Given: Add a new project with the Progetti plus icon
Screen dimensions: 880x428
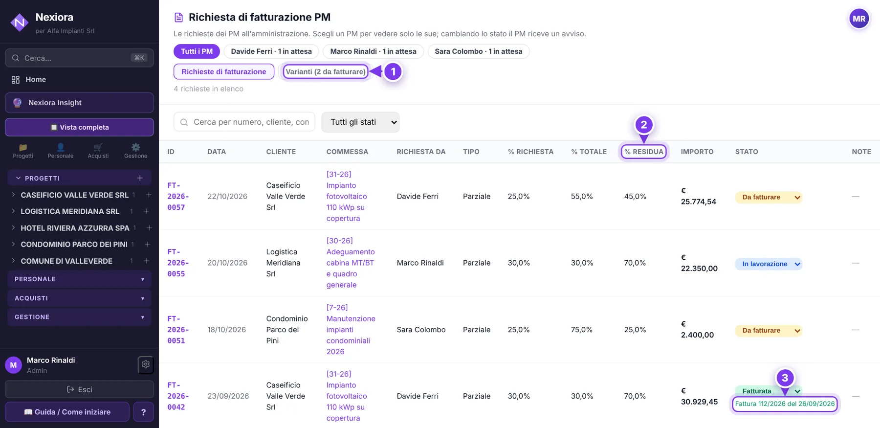Looking at the screenshot, I should [x=140, y=178].
